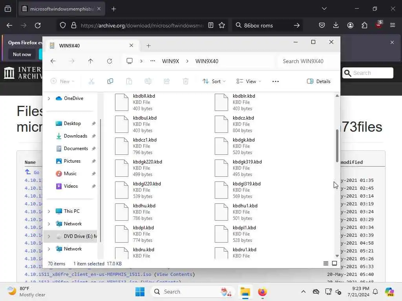Expand hidden breadcrumb path ellipsis
Image resolution: width=402 pixels, height=301 pixels.
coord(153,61)
